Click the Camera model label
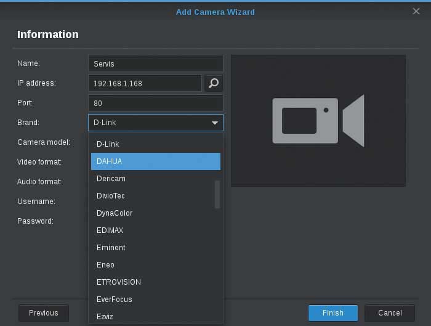The height and width of the screenshot is (326, 431). point(44,142)
